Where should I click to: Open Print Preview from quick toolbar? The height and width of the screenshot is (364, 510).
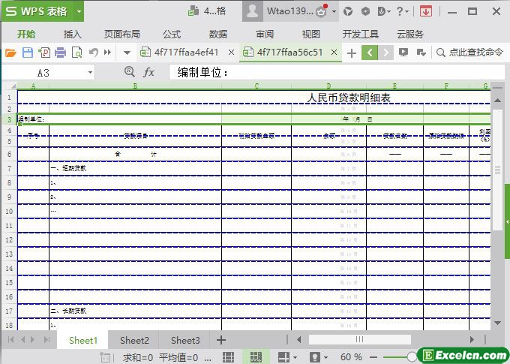(x=76, y=53)
